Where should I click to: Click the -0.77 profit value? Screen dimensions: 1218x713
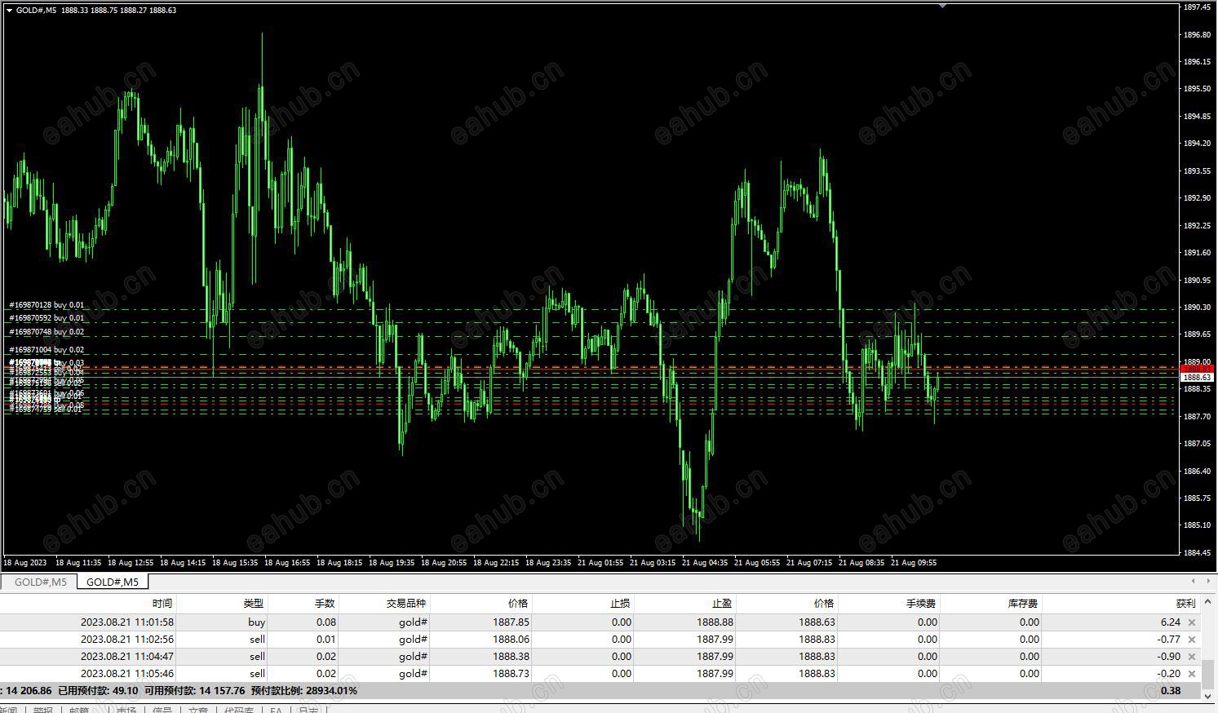tap(1169, 640)
